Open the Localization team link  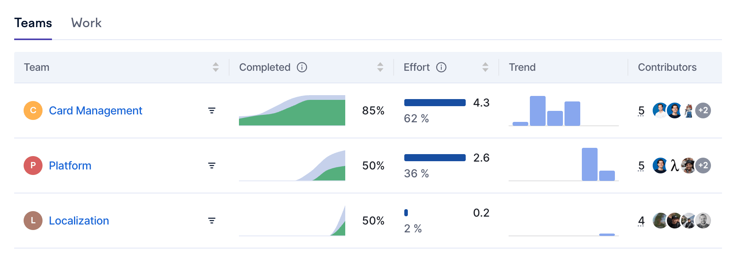pos(79,221)
